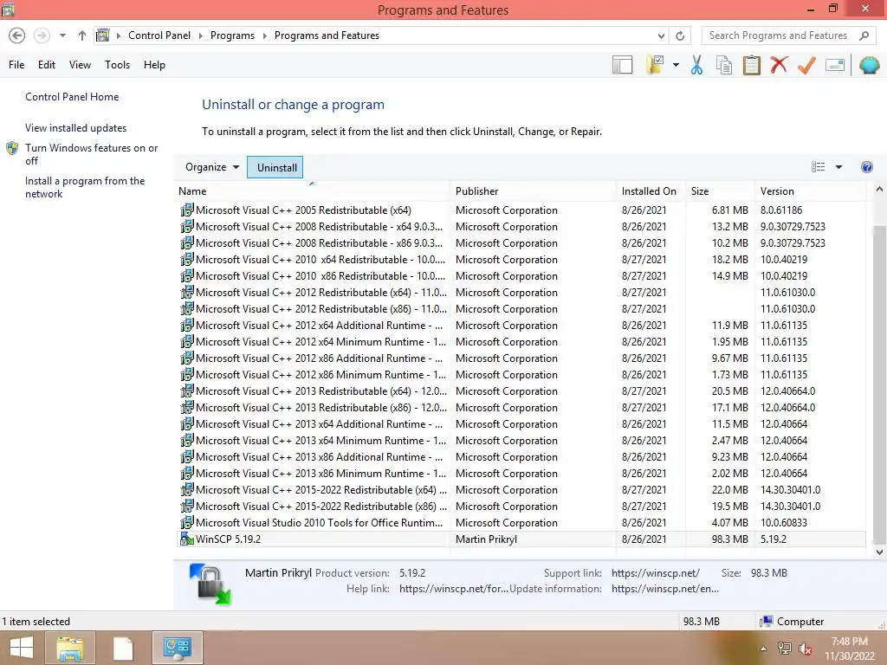Click the Refresh button in address bar
This screenshot has width=887, height=665.
click(x=680, y=36)
